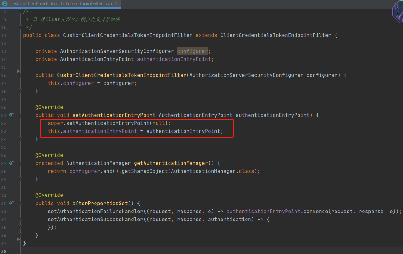Click line number 33 in the gutter

point(4,211)
